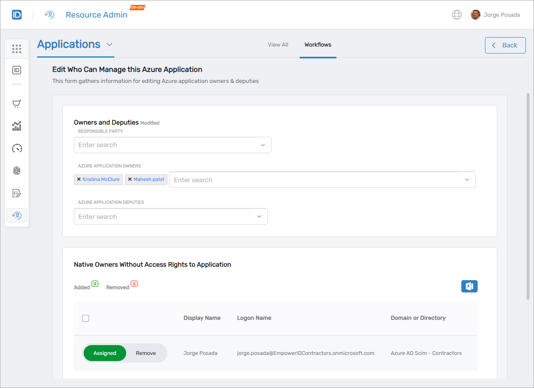Open the dashboard gauge sidebar icon
This screenshot has height=388, width=534.
tap(17, 148)
